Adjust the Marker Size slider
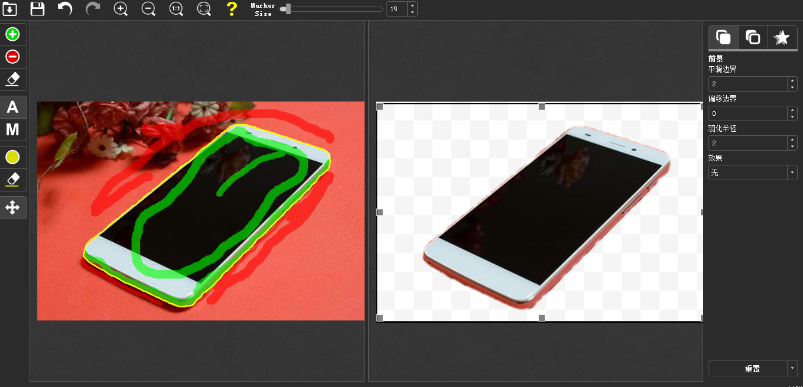Screen dimensions: 803x387 click(331, 9)
